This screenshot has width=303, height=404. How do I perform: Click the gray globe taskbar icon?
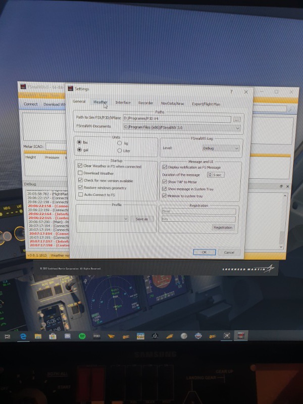[184, 336]
